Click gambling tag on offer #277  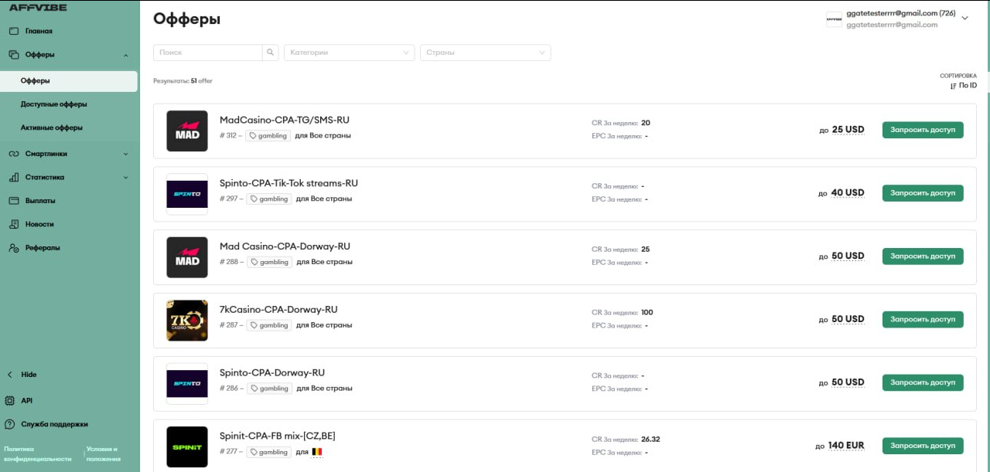point(269,452)
